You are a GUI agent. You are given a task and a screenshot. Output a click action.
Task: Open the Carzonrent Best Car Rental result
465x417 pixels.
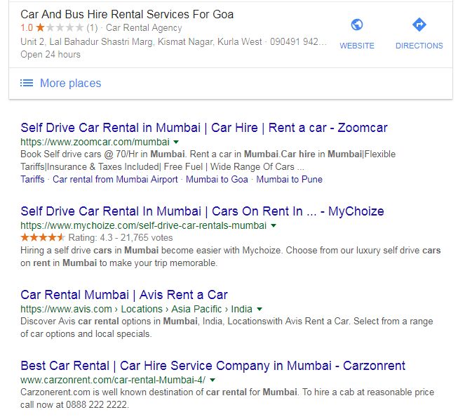point(213,366)
